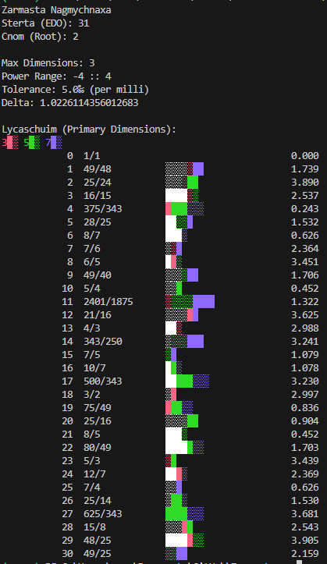Select the error value 3.890
Image resolution: width=327 pixels, height=564 pixels.
pos(304,183)
